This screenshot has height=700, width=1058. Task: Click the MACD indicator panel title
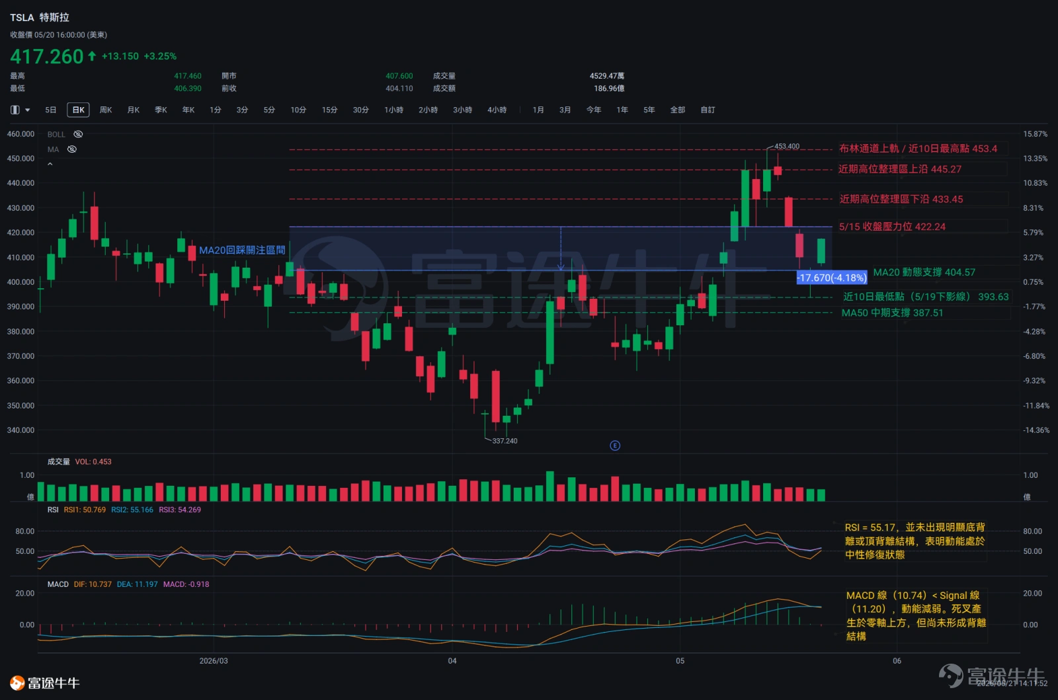[58, 584]
